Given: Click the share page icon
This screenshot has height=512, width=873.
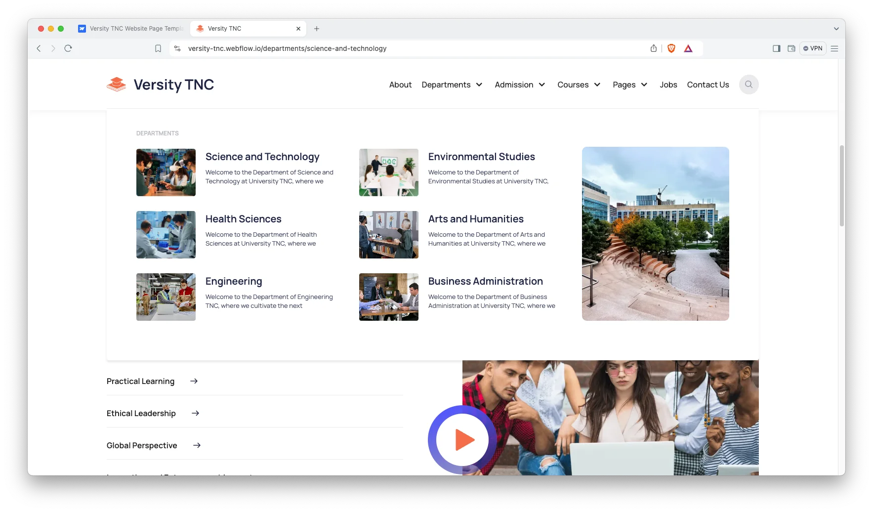Looking at the screenshot, I should point(653,48).
